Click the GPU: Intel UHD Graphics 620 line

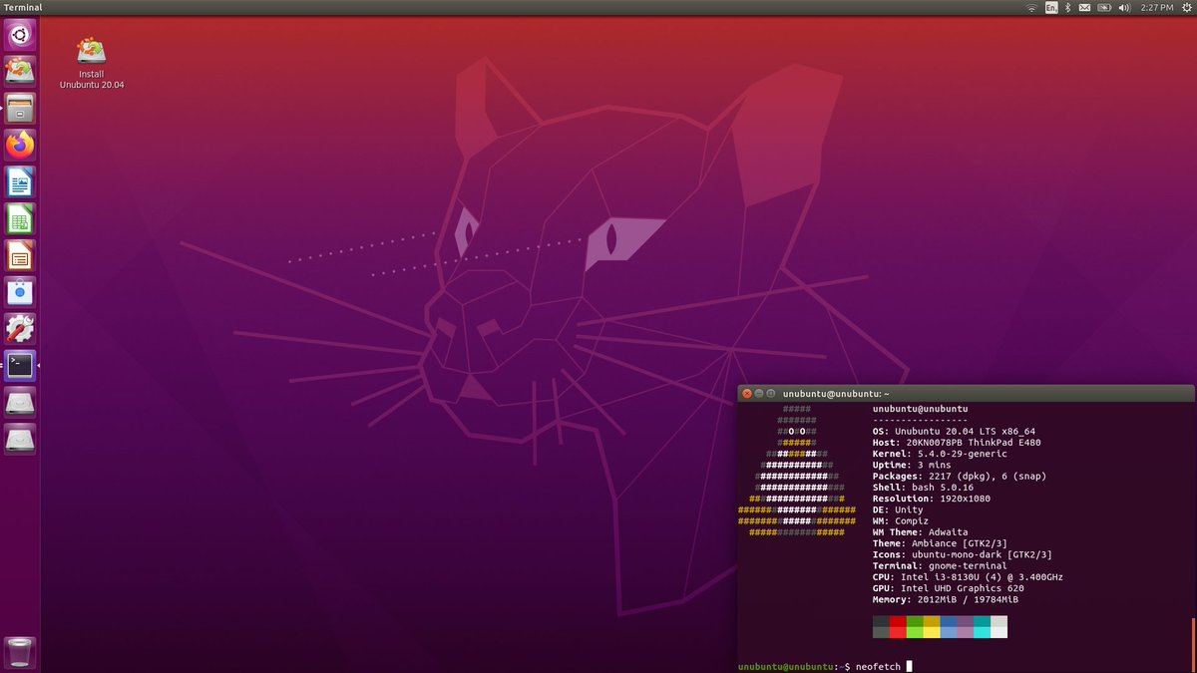click(x=948, y=588)
